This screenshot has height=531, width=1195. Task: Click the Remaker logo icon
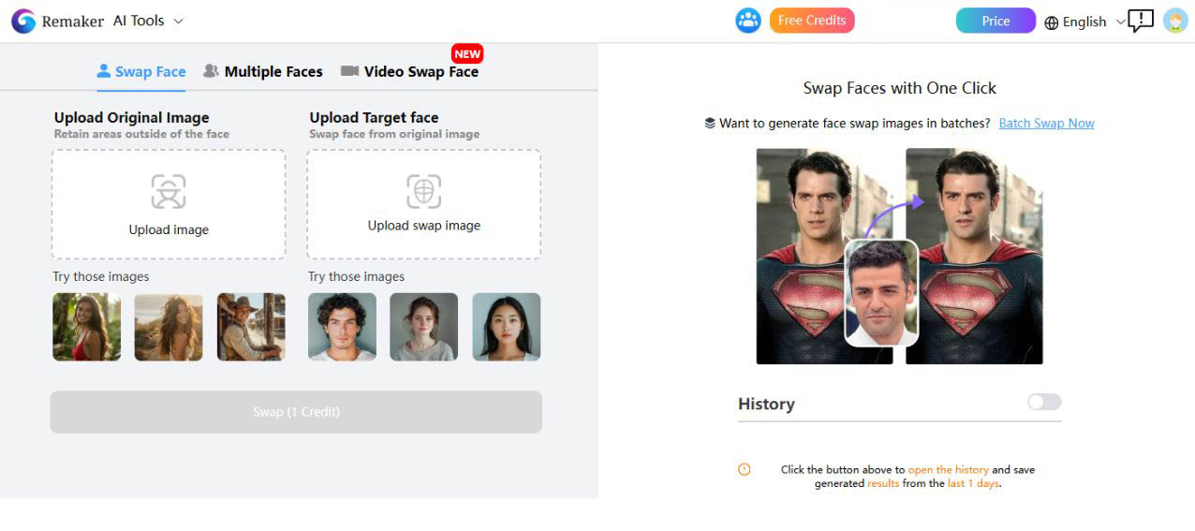coord(23,21)
